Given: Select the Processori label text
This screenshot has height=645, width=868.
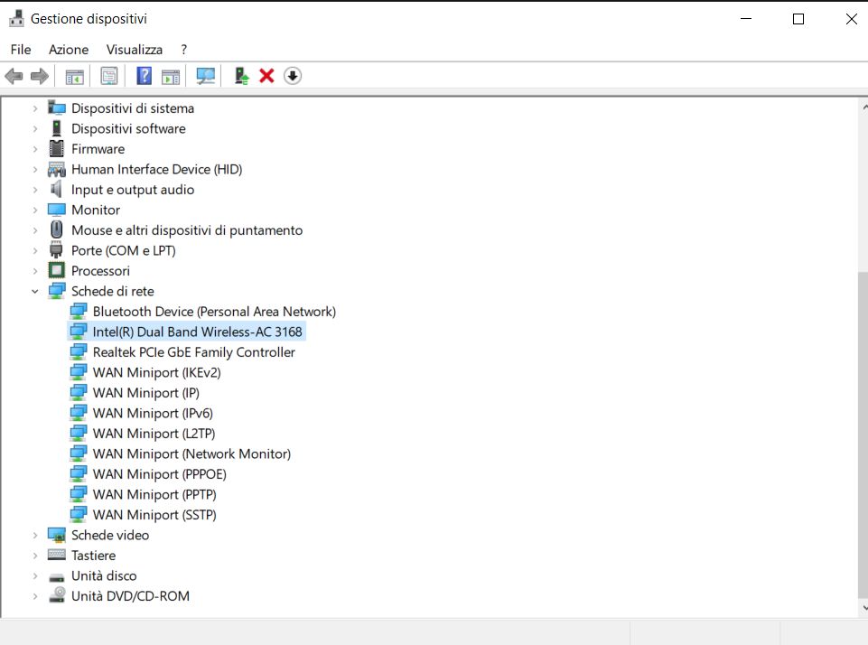Looking at the screenshot, I should click(x=101, y=271).
